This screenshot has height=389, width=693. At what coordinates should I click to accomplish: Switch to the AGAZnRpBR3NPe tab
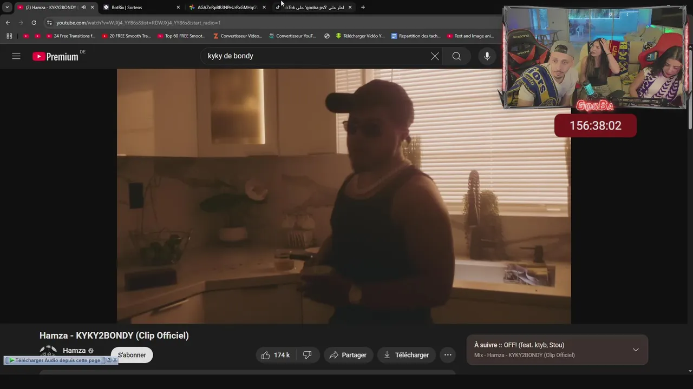pos(226,7)
